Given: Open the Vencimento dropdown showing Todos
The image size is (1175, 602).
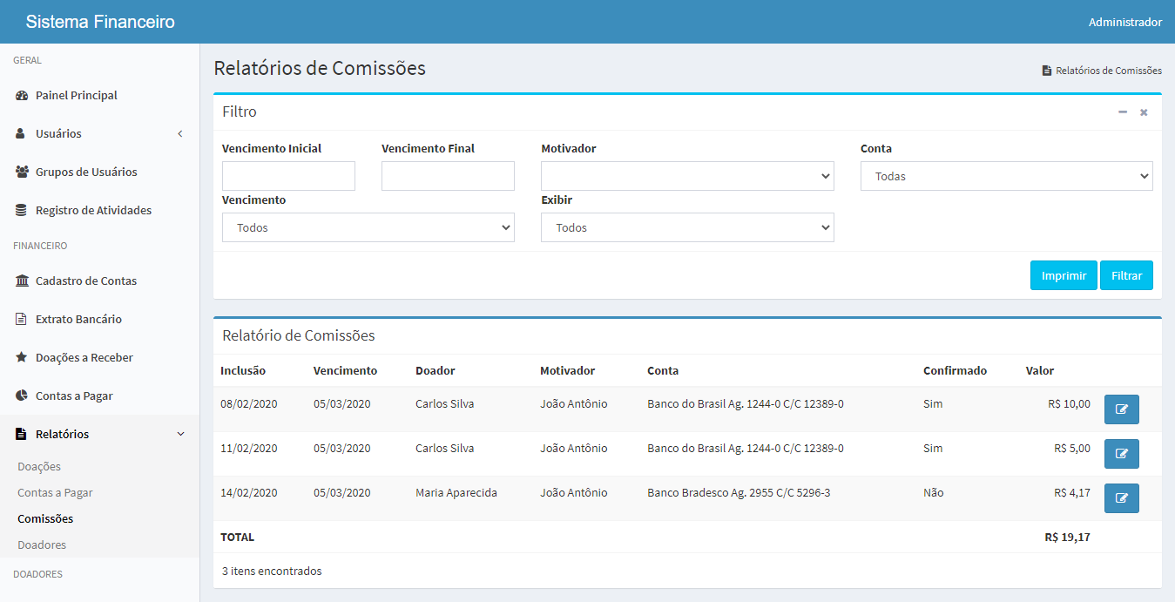Looking at the screenshot, I should pyautogui.click(x=368, y=227).
